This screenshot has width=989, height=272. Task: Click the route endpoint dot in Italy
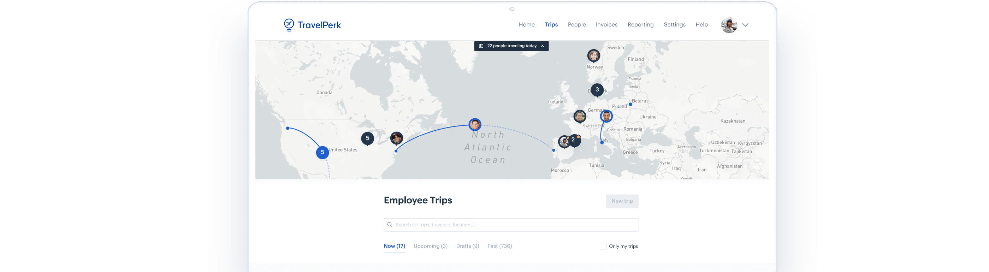(602, 143)
